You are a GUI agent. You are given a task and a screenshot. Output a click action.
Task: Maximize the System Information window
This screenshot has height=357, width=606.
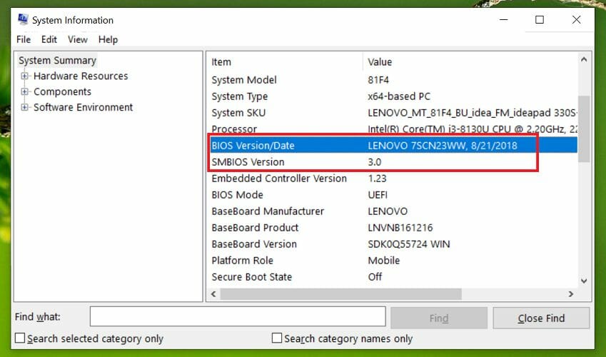click(x=540, y=20)
